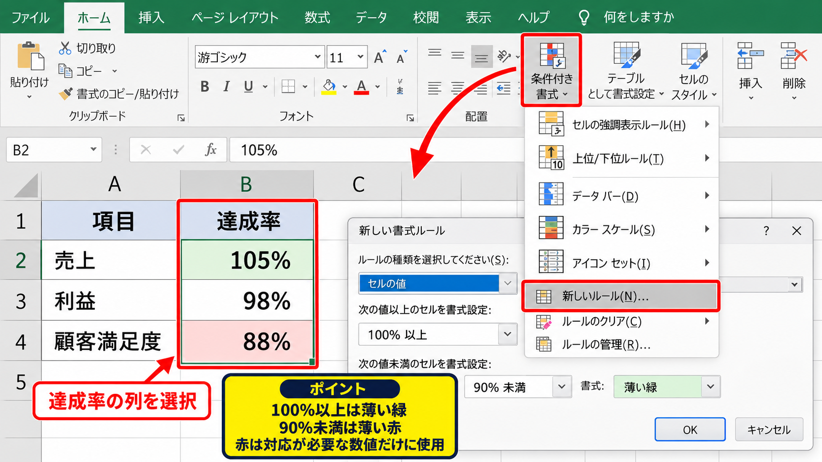This screenshot has width=822, height=462.
Task: Open the 薄い緑 format dropdown
Action: click(x=710, y=387)
